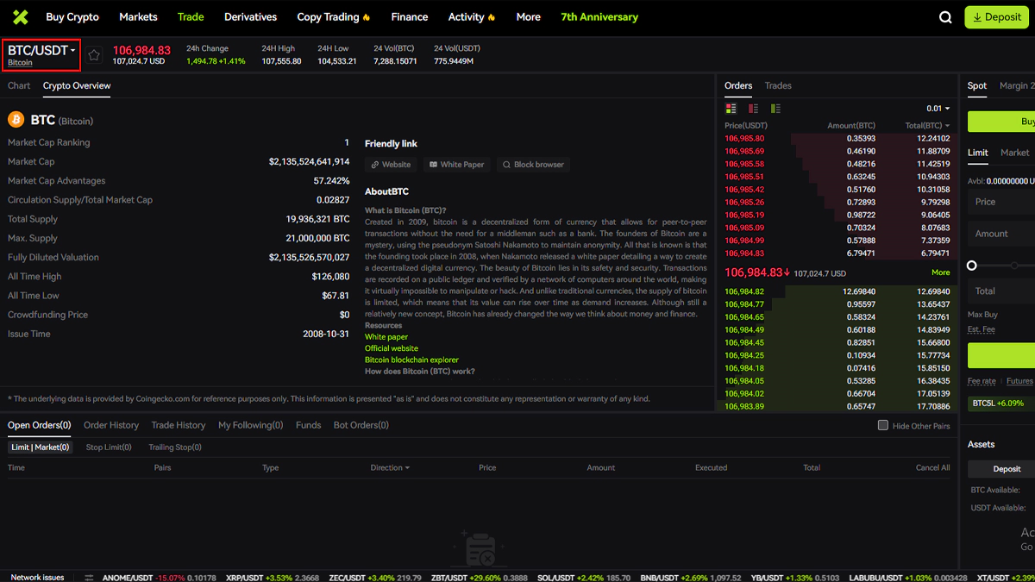
Task: Show only sell orders in order book
Action: pyautogui.click(x=753, y=109)
